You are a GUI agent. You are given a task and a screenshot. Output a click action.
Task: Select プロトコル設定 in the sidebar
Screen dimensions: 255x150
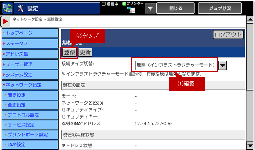30,115
